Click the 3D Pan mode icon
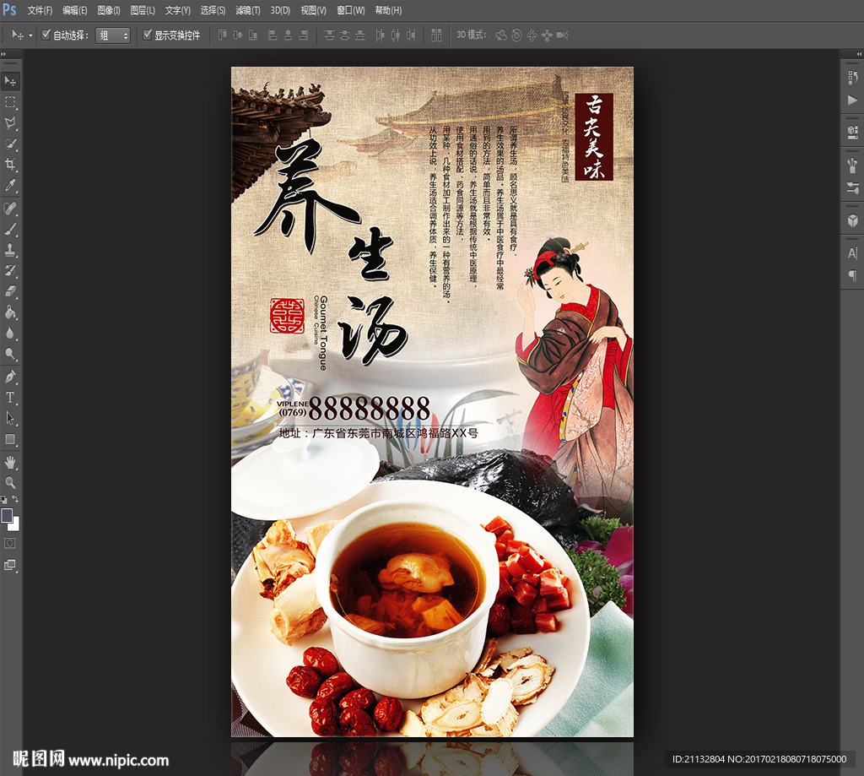The image size is (864, 776). coord(532,35)
